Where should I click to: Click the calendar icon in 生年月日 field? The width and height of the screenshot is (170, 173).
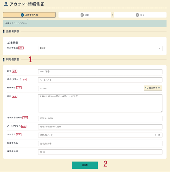point(159,135)
